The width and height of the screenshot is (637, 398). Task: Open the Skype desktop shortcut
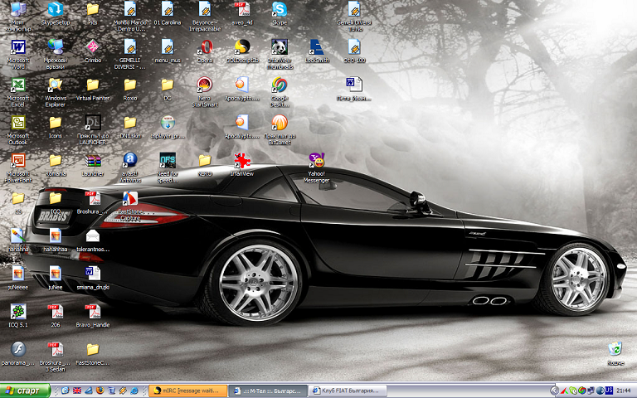click(x=280, y=10)
